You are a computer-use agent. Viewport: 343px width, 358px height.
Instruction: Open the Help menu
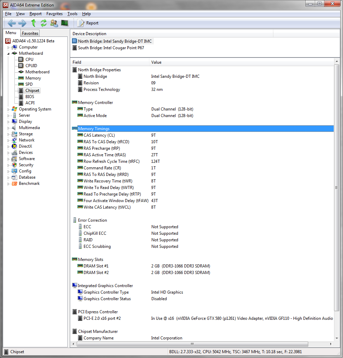[86, 14]
